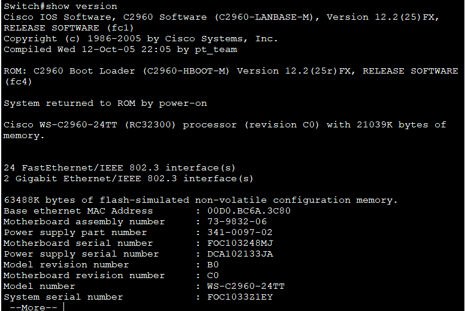Click the --More-- prompt at the bottom

34,307
